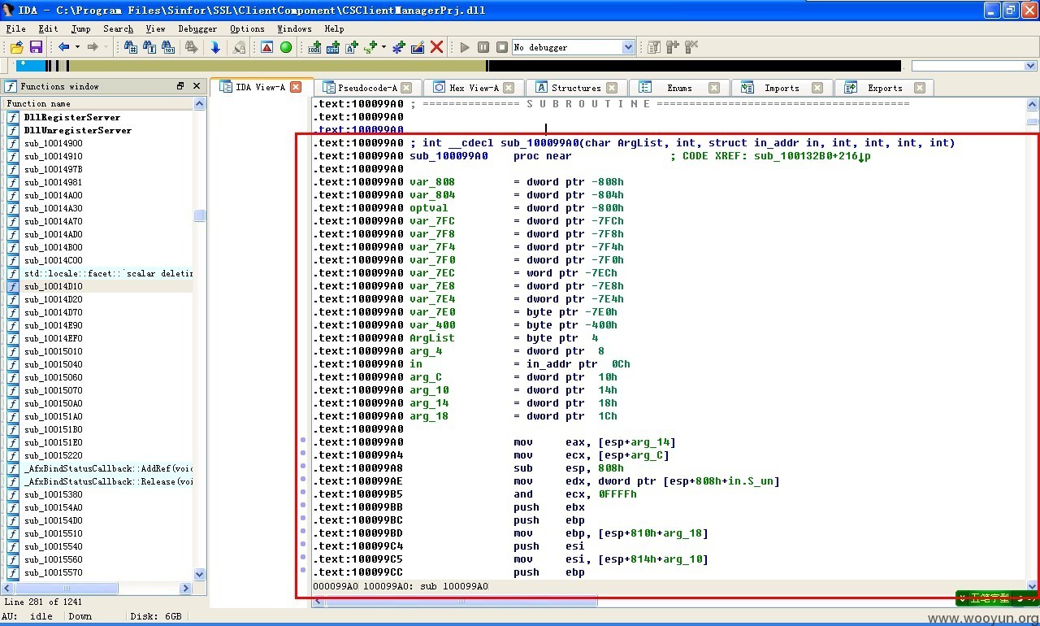Click the debugger start play button
The height and width of the screenshot is (626, 1040).
[465, 47]
